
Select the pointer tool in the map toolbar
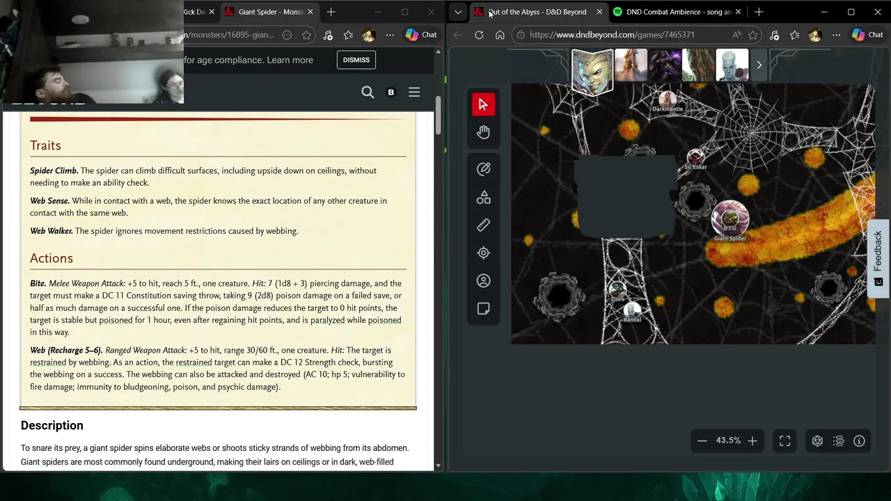click(483, 104)
